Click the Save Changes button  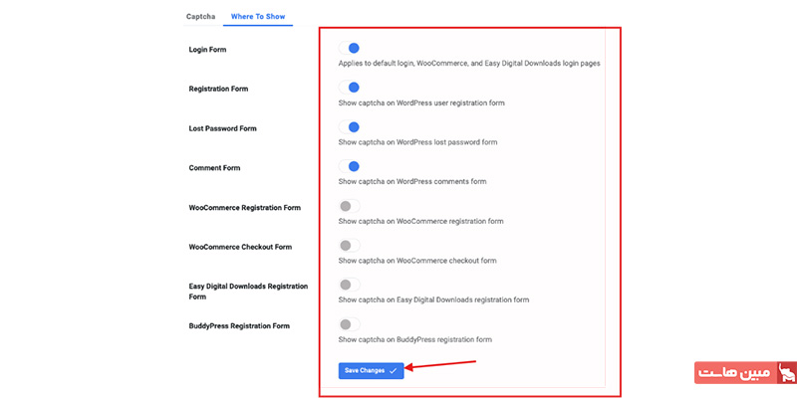point(371,370)
